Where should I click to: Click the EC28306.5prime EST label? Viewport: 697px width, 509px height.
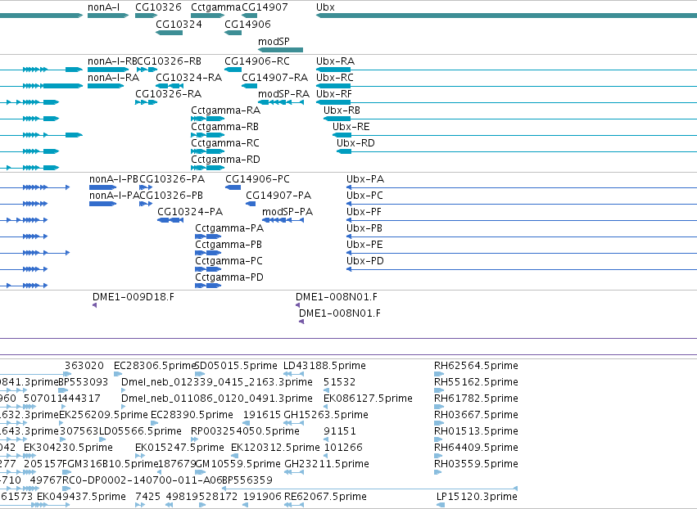pyautogui.click(x=155, y=366)
